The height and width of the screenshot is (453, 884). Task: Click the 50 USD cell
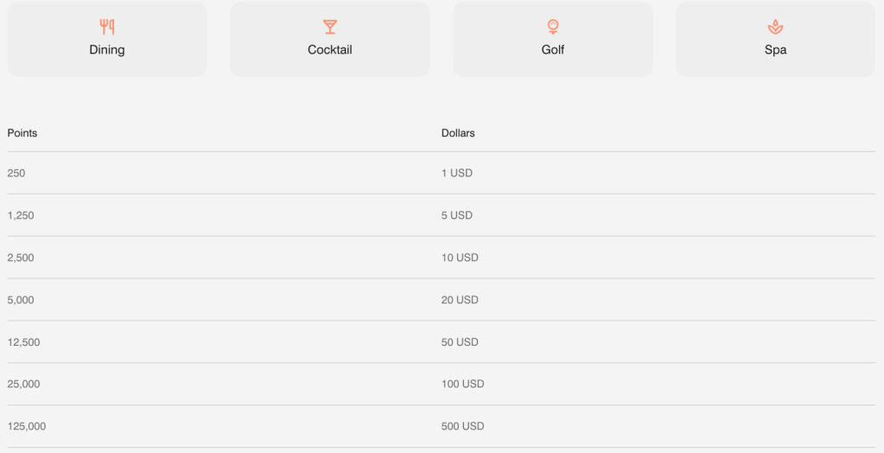click(x=460, y=342)
